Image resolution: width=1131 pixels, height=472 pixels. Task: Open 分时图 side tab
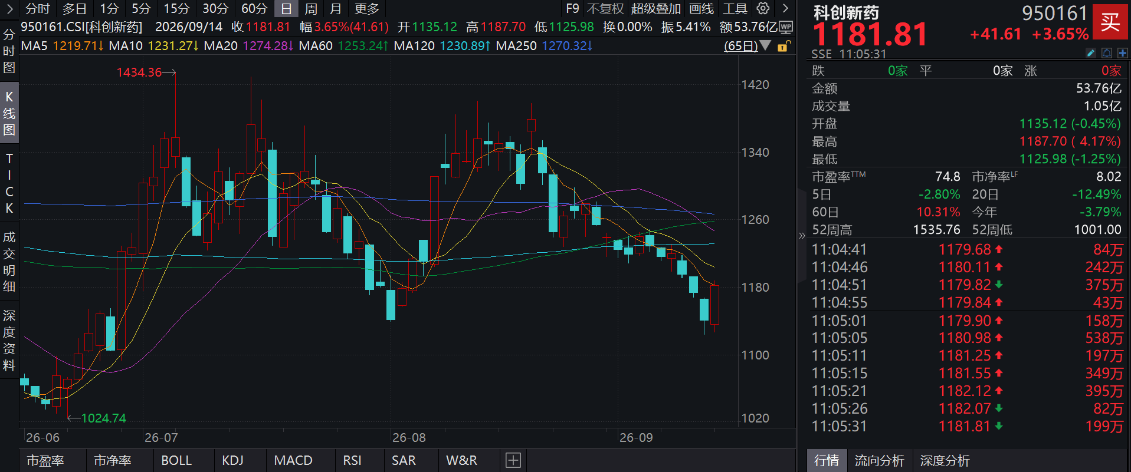[9, 51]
